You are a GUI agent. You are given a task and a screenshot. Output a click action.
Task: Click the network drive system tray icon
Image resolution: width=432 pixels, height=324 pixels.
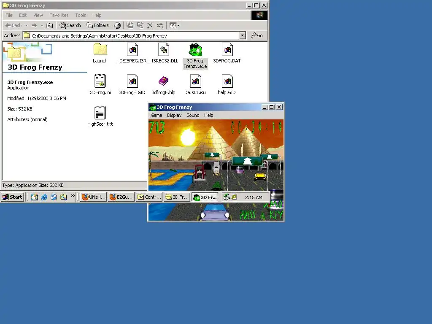(227, 197)
